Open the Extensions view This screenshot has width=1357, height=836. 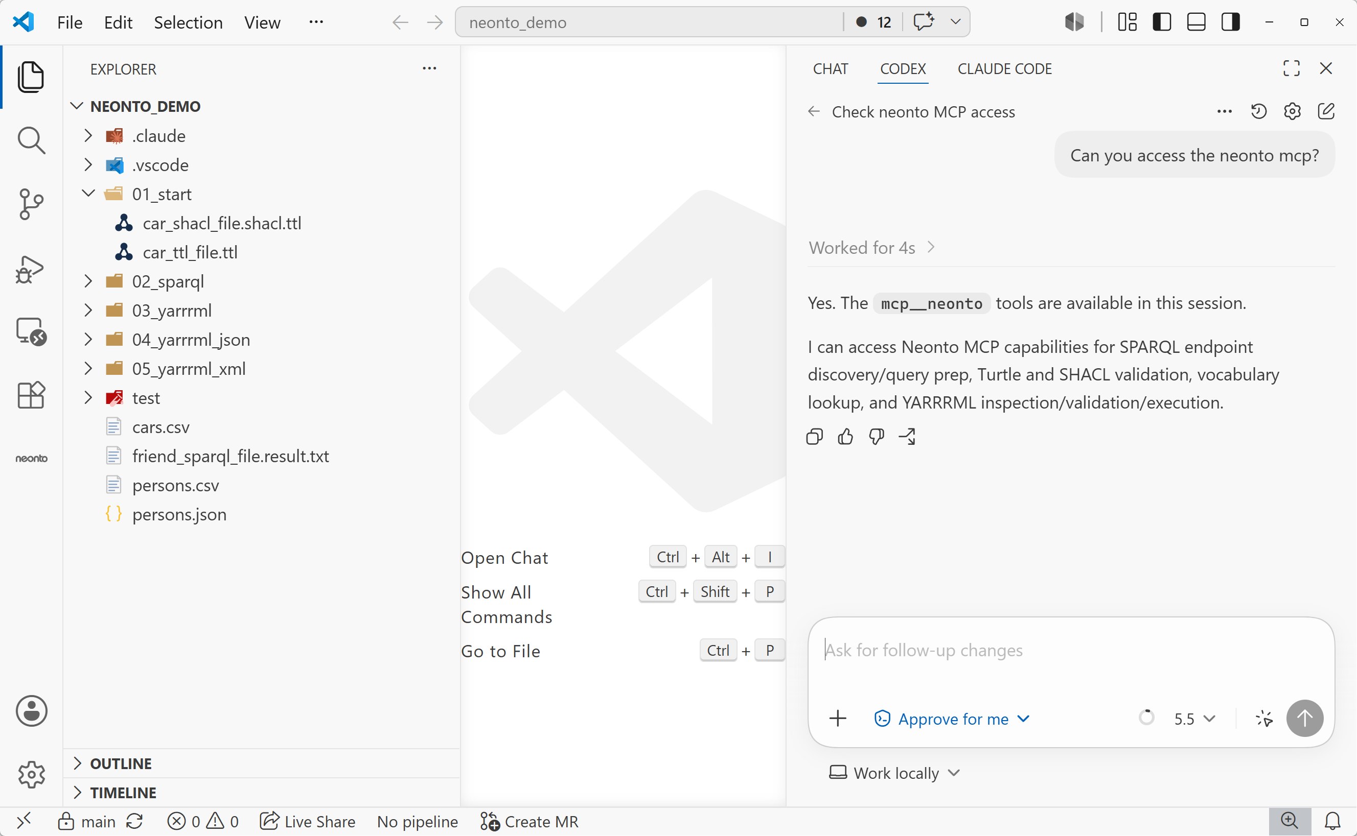(31, 395)
